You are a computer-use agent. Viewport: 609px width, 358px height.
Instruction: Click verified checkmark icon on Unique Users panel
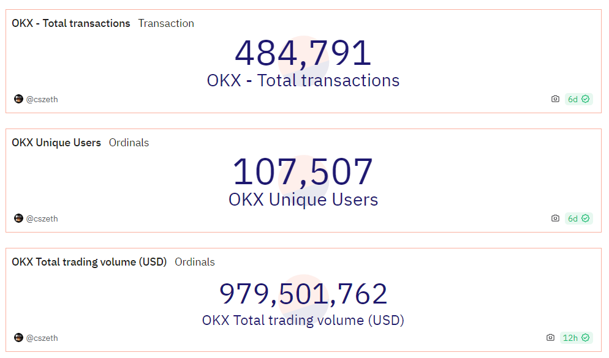click(585, 218)
